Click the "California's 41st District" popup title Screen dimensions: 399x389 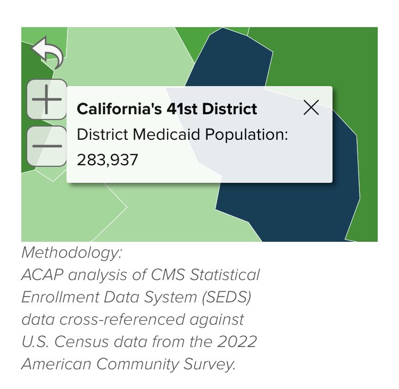point(167,109)
